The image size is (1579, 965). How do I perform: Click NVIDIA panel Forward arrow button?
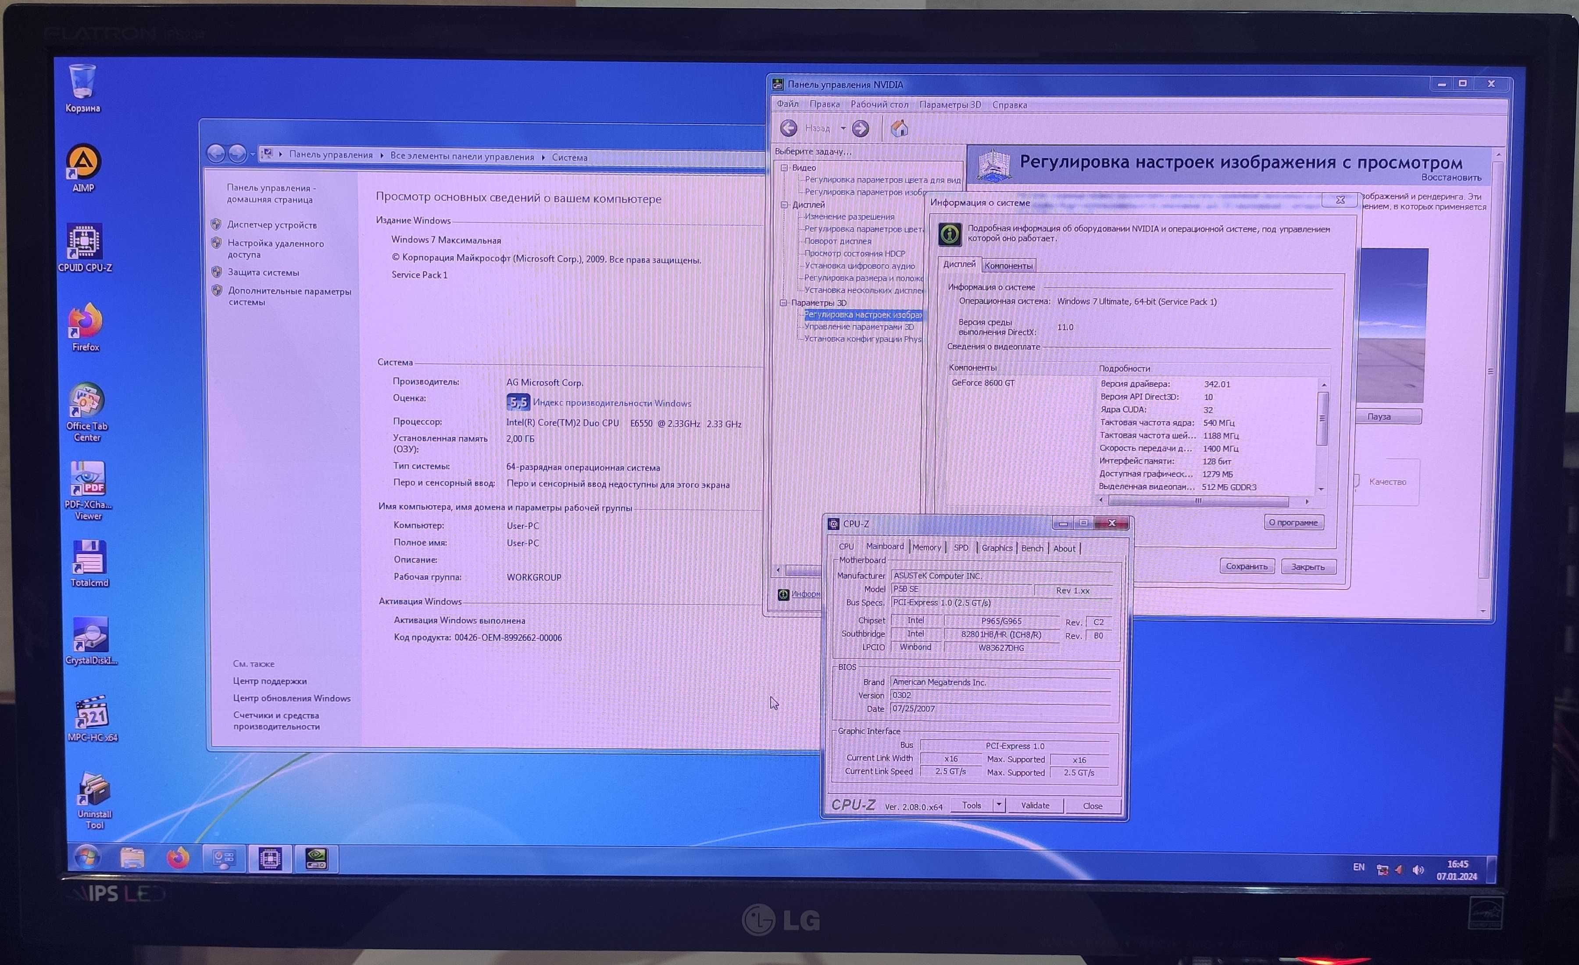(861, 129)
